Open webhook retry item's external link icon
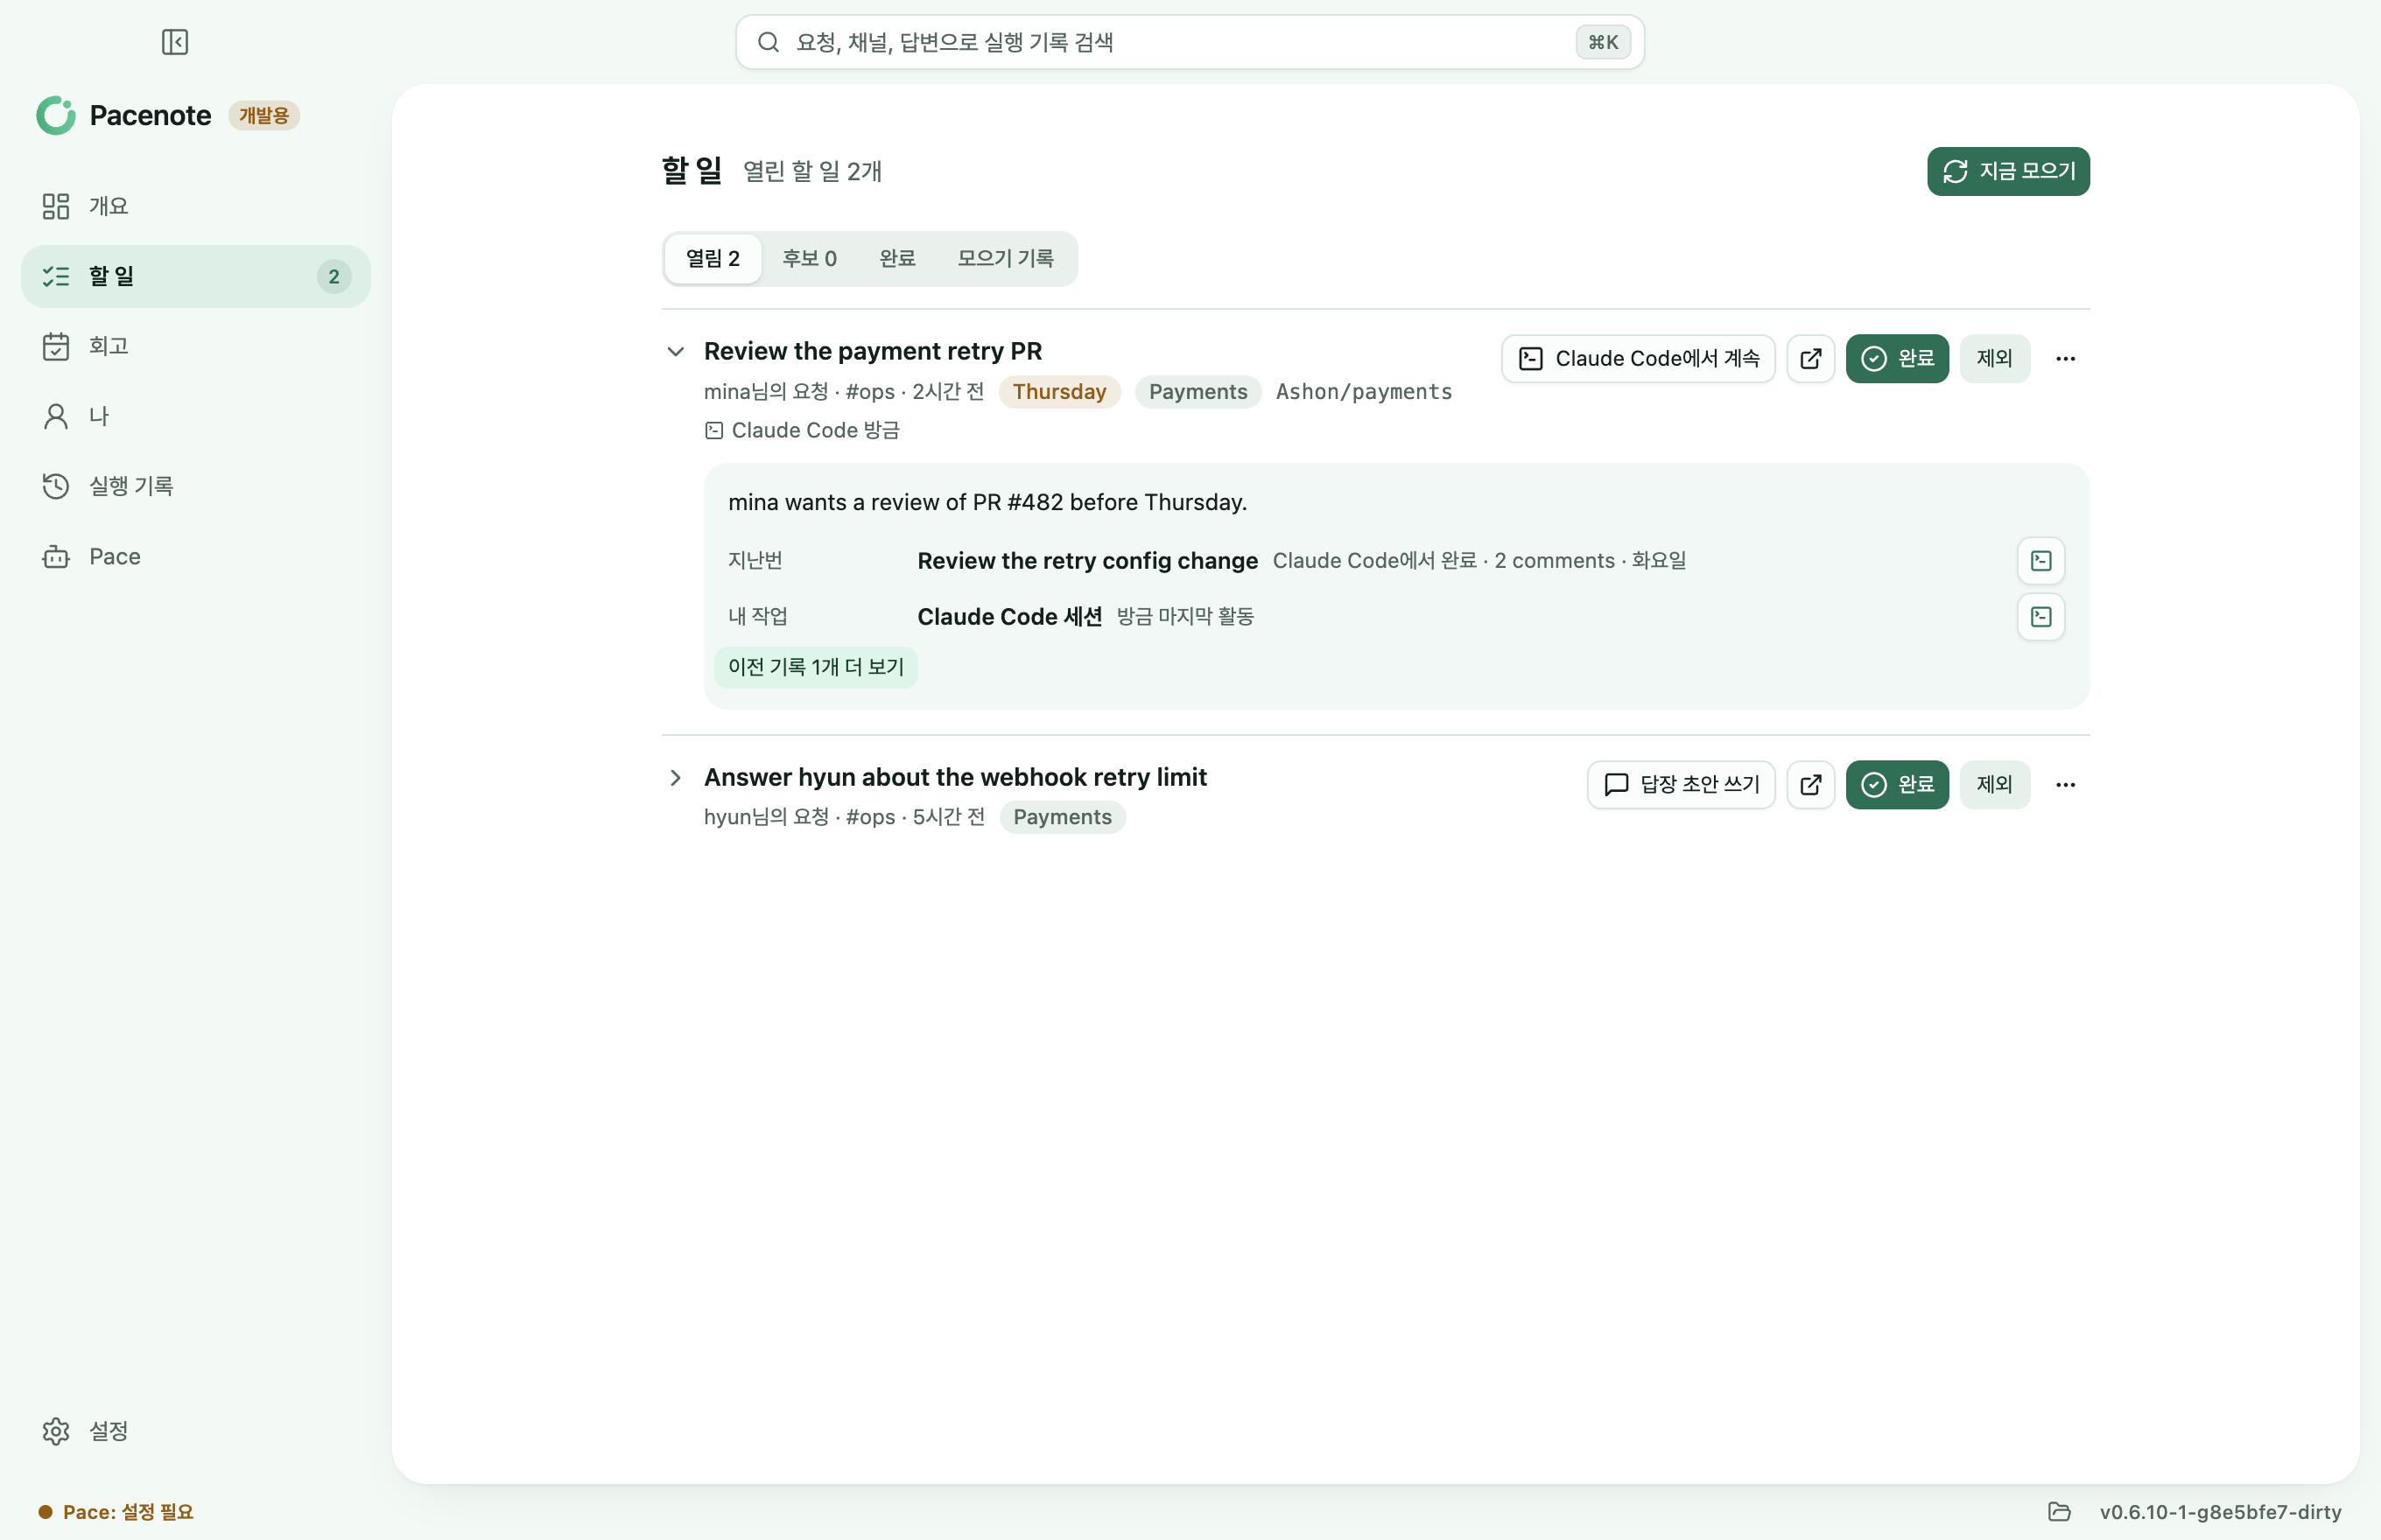The height and width of the screenshot is (1540, 2381). [x=1811, y=785]
